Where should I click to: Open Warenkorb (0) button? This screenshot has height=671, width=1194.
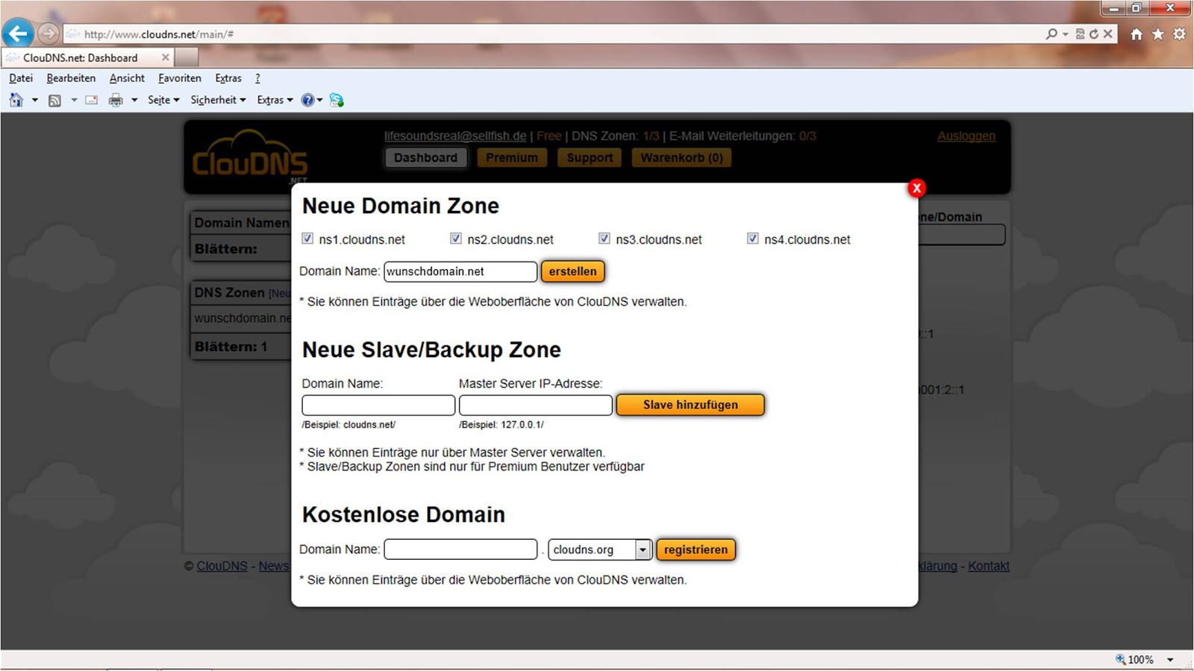point(681,157)
